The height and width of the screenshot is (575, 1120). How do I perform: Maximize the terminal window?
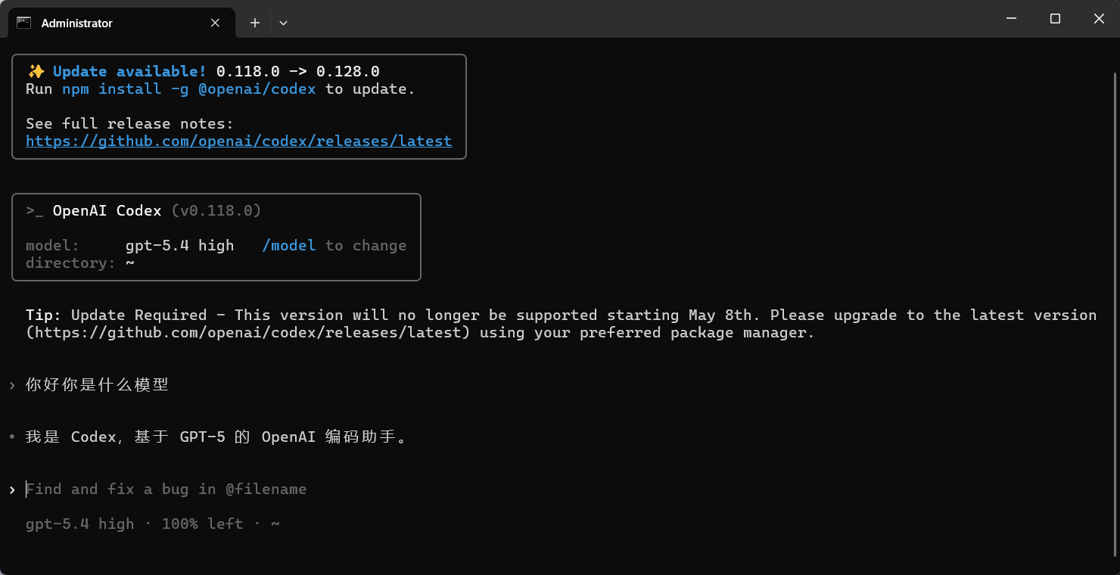1055,19
